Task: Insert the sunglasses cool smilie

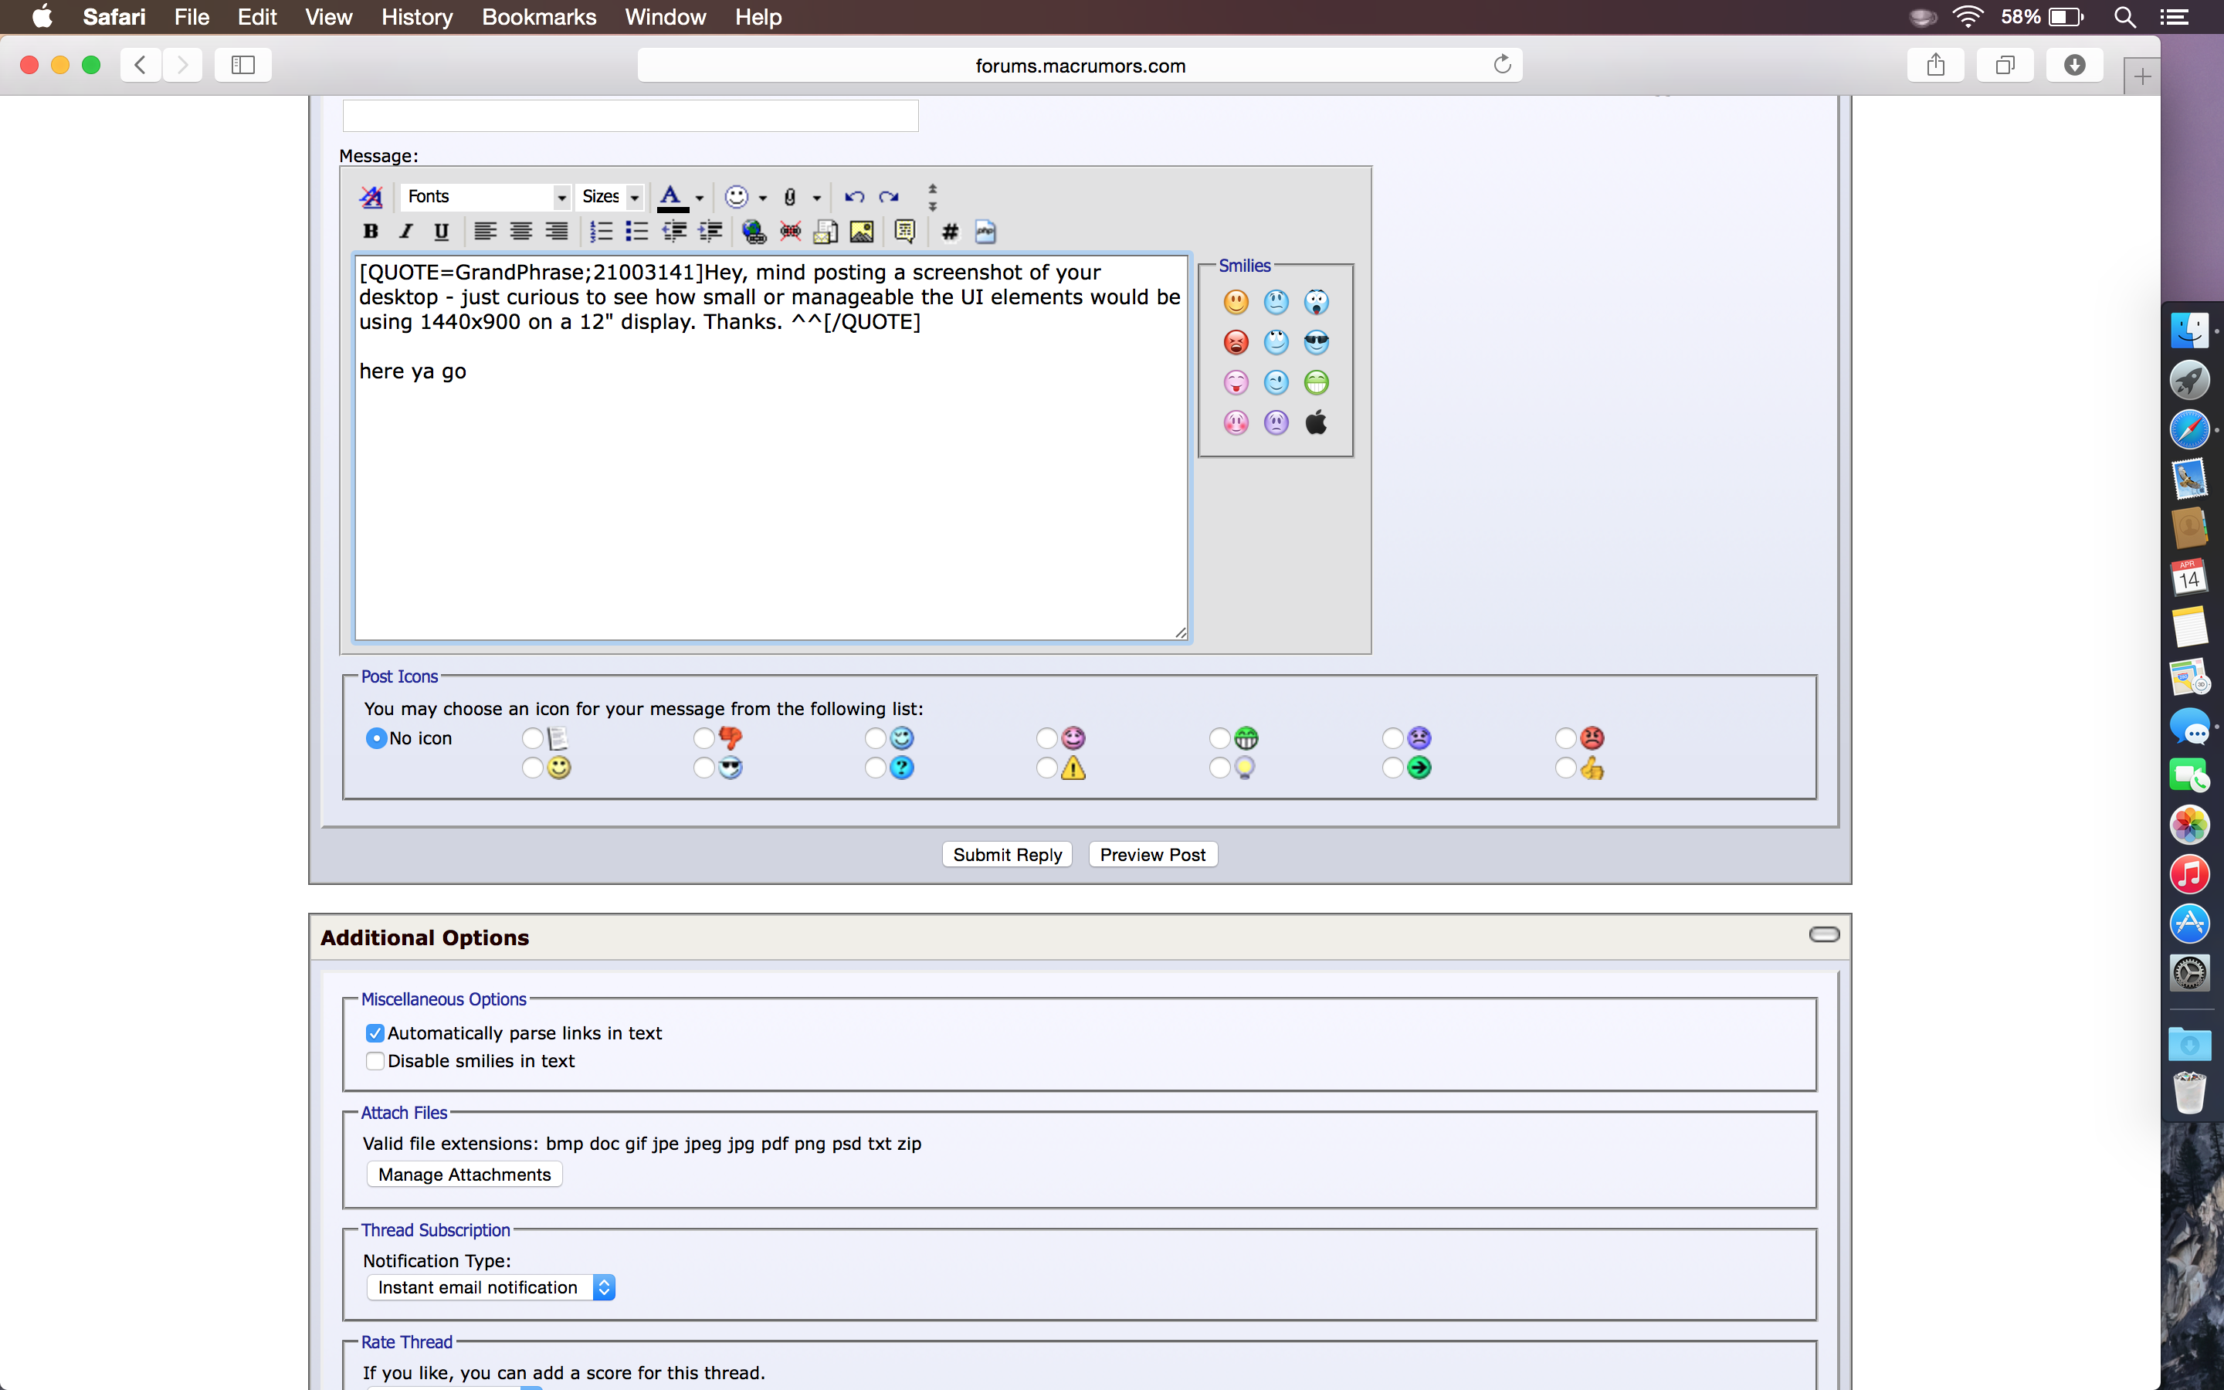Action: (x=1316, y=342)
